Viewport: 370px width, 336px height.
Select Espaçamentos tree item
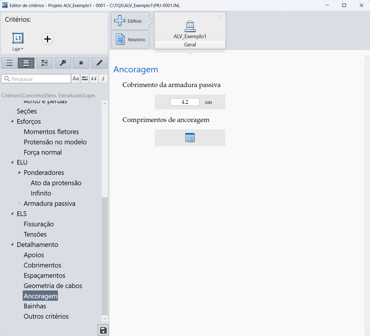[x=45, y=275]
